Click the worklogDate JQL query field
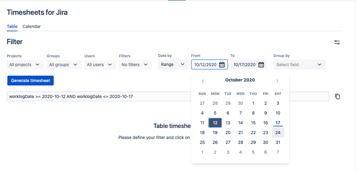The image size is (356, 173). [168, 97]
